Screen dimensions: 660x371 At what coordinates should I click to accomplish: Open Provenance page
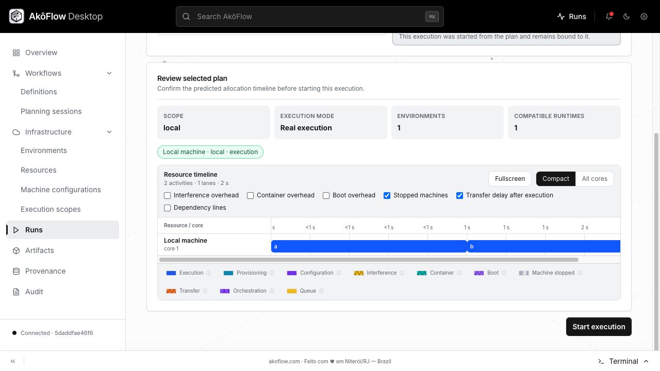(63, 271)
